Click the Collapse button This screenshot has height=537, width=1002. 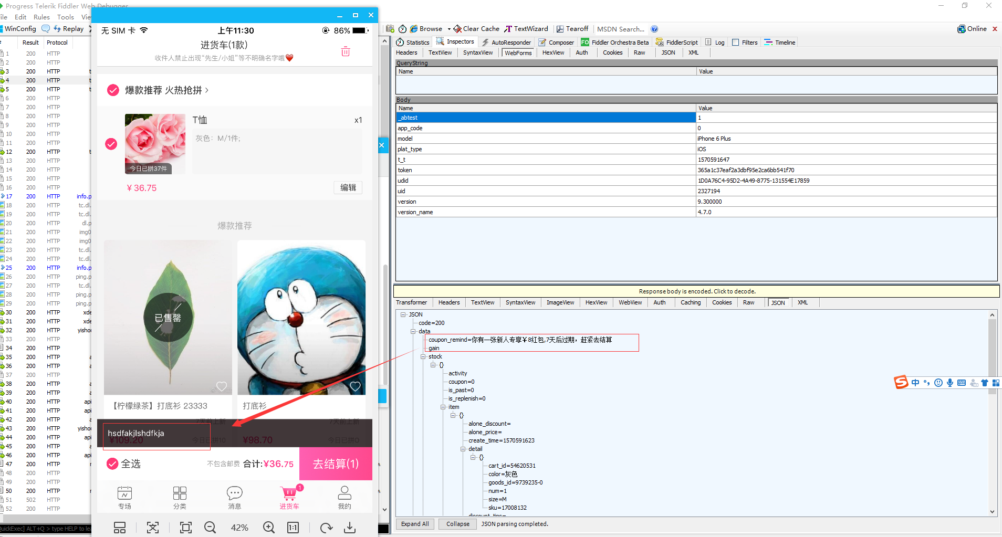click(x=458, y=524)
